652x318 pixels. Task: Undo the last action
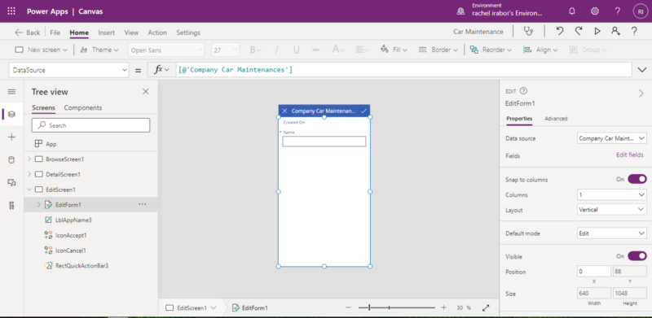(x=560, y=31)
